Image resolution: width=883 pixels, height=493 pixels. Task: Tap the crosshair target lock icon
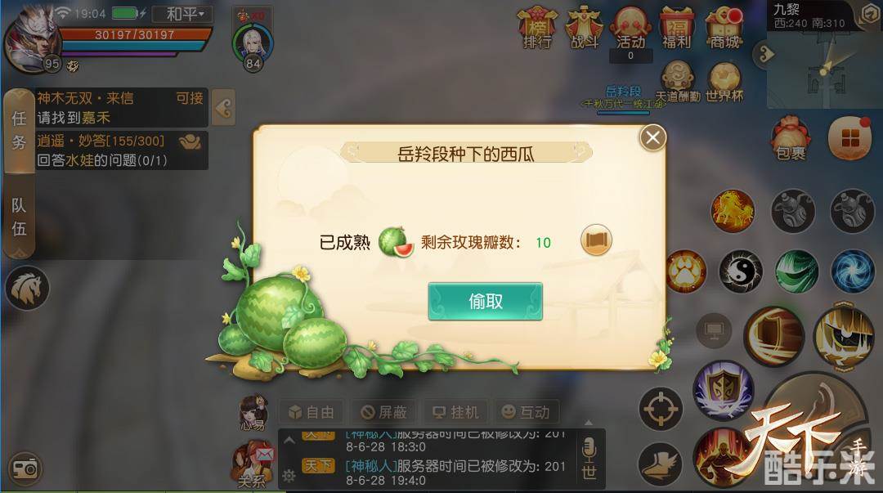point(661,409)
